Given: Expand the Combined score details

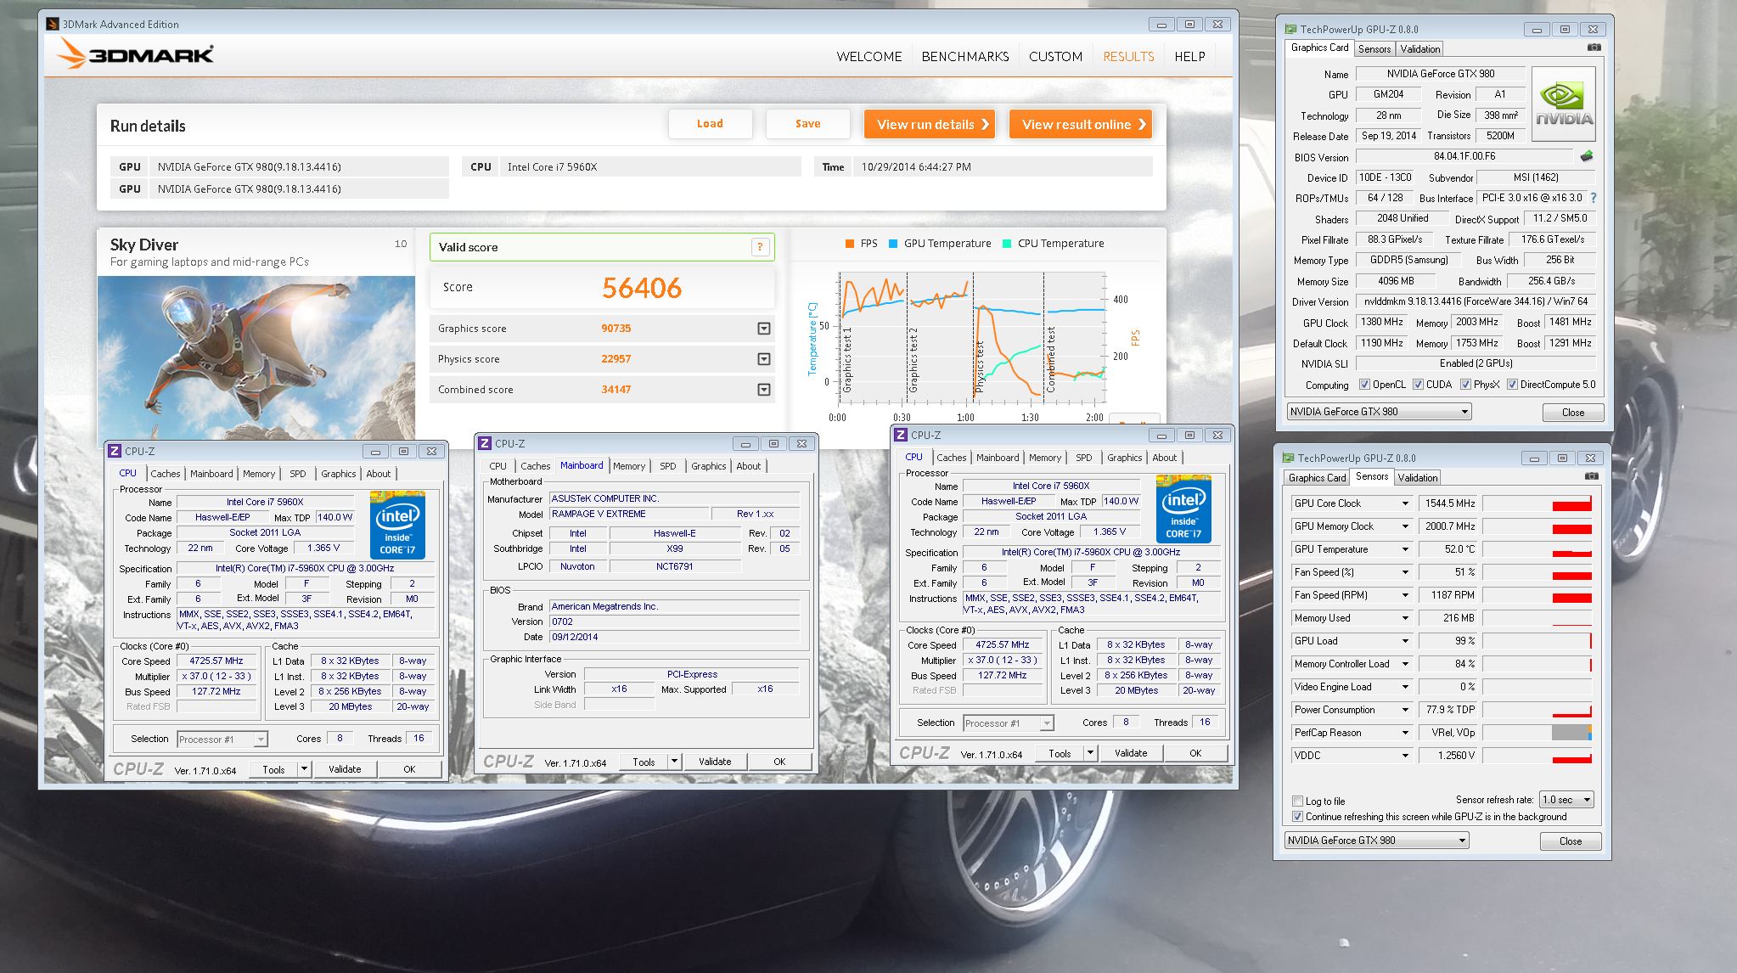Looking at the screenshot, I should pyautogui.click(x=764, y=390).
